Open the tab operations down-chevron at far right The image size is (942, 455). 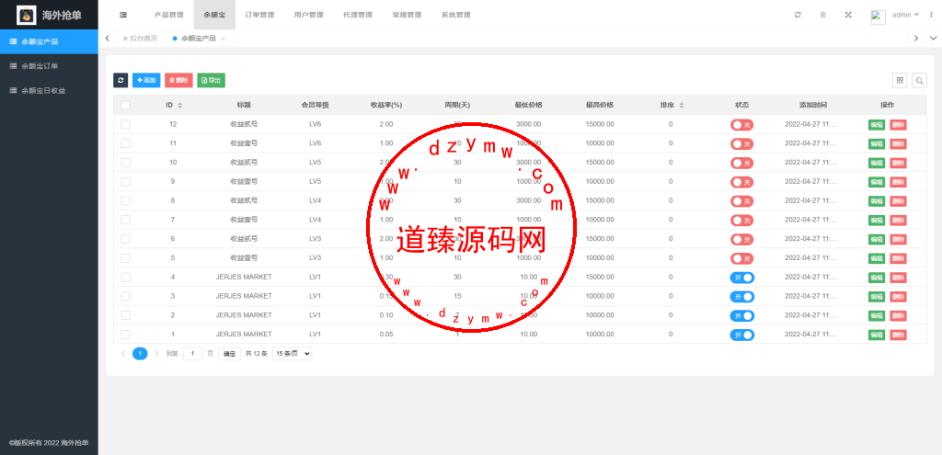933,38
